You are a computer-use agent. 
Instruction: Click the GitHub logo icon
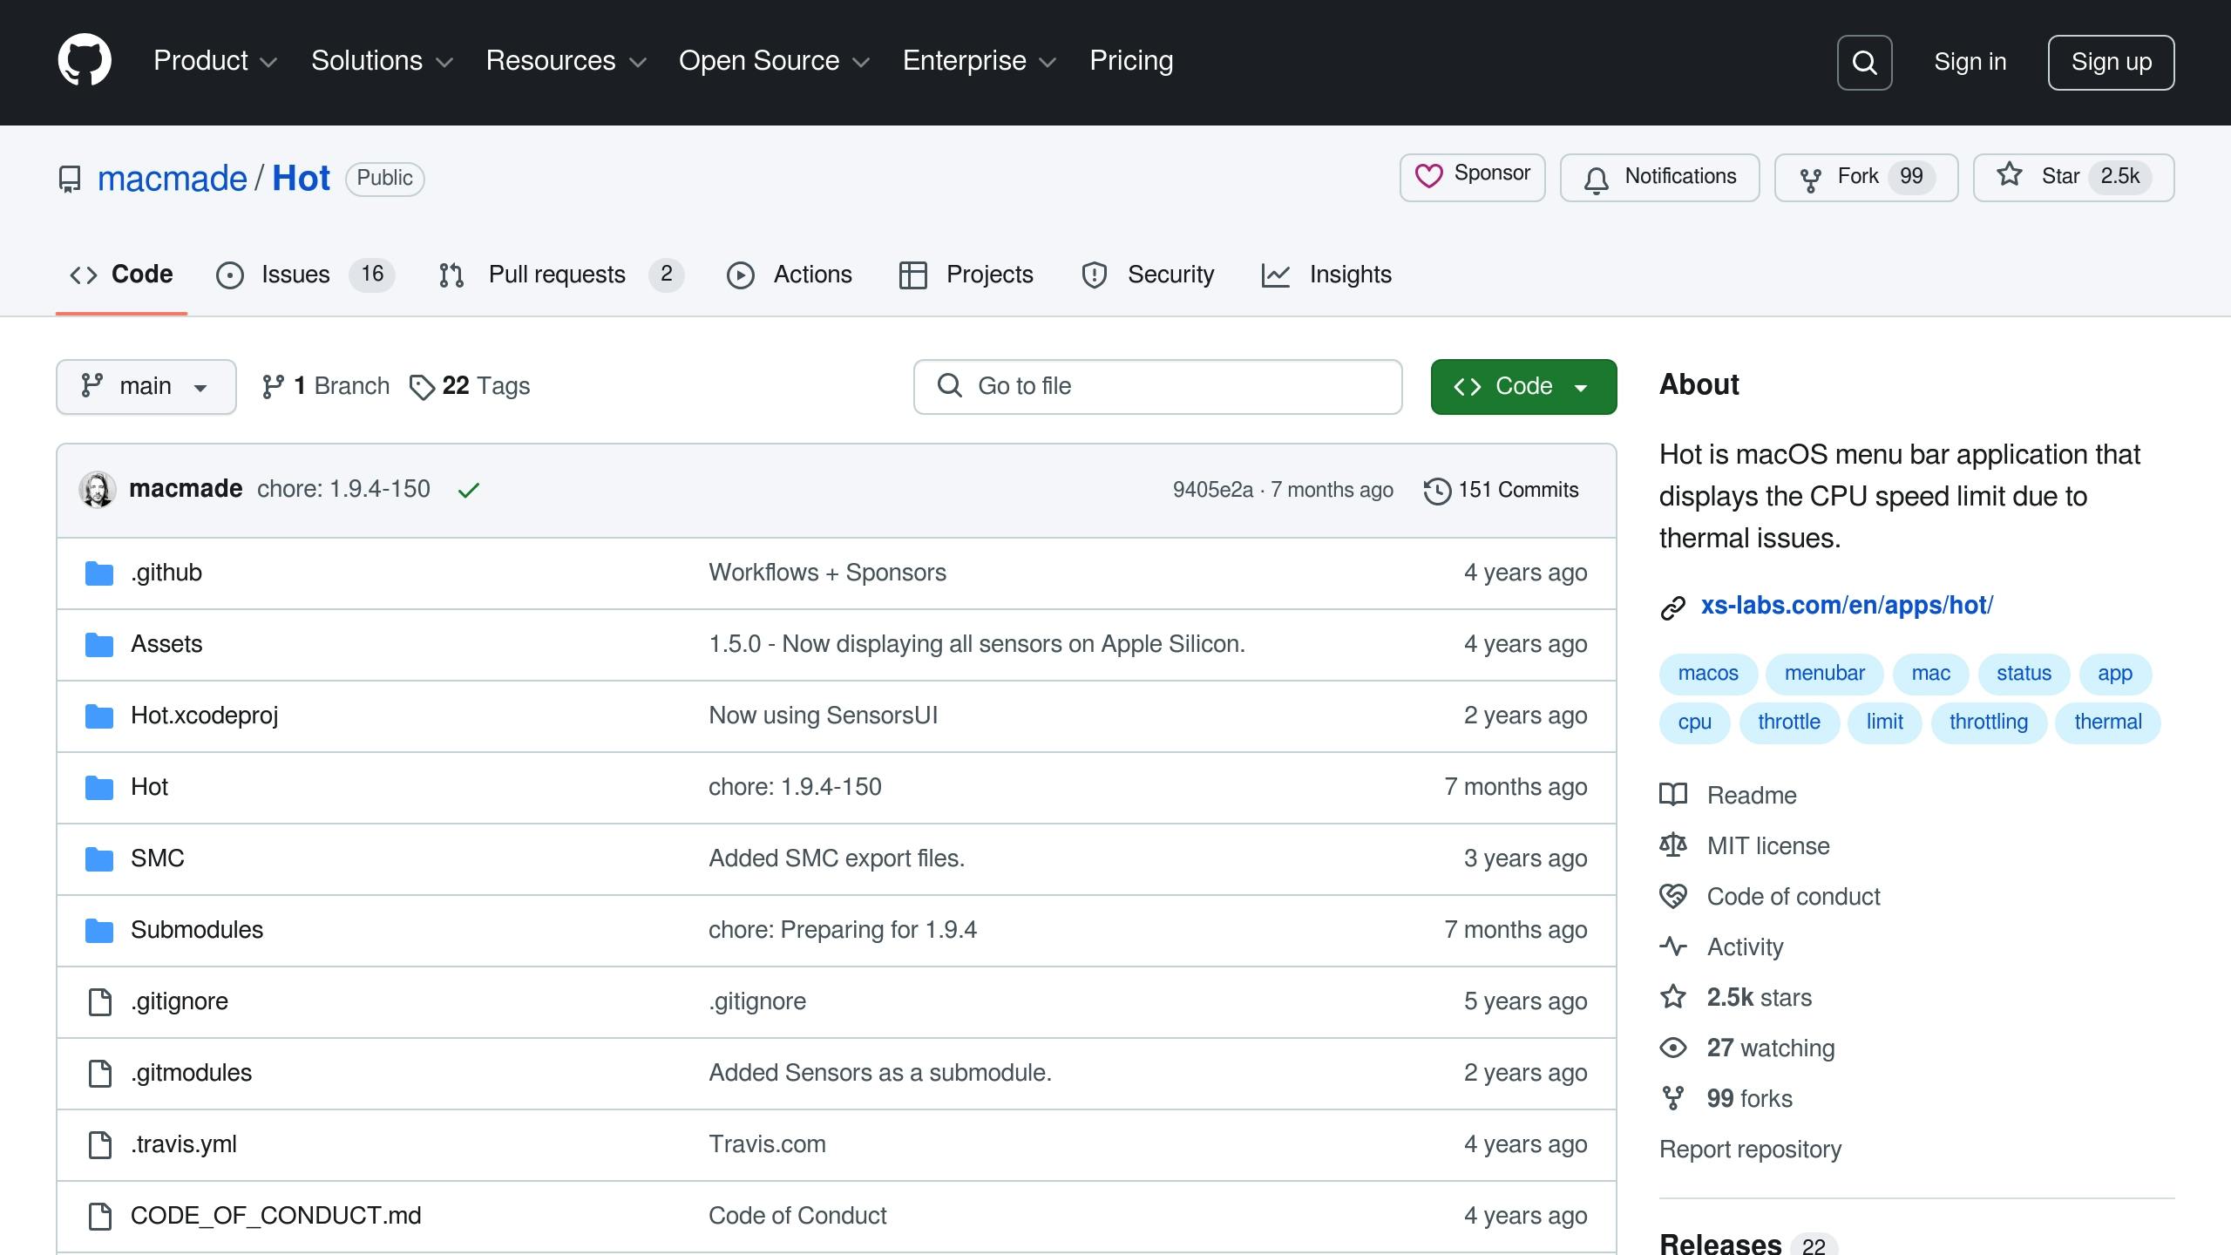click(x=85, y=61)
